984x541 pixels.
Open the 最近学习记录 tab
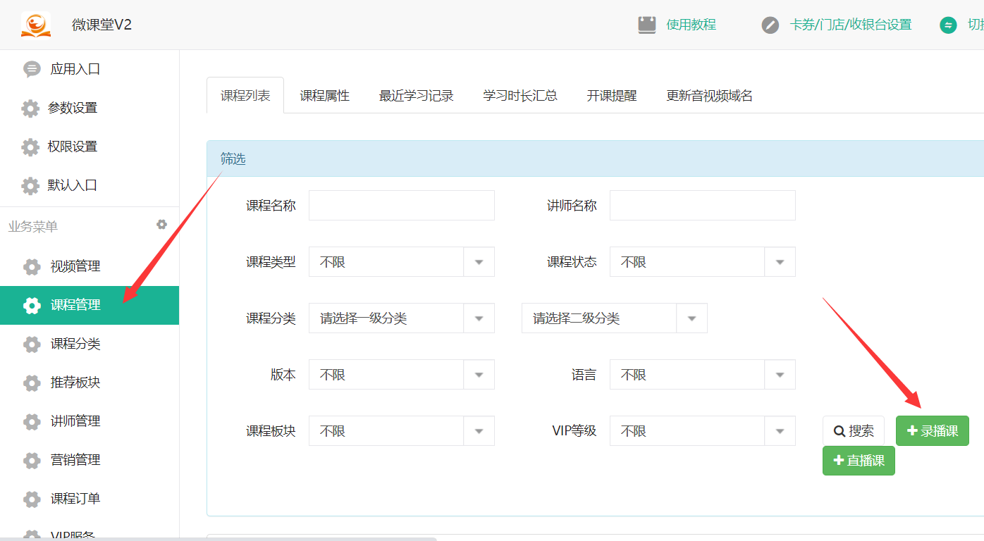[417, 96]
